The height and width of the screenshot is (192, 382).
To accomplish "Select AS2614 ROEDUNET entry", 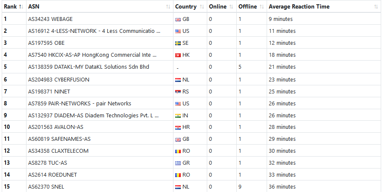I will (53, 175).
